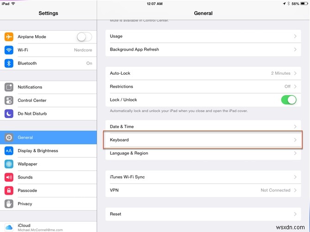Tap the Settings title header
This screenshot has height=232, width=310.
tap(49, 13)
